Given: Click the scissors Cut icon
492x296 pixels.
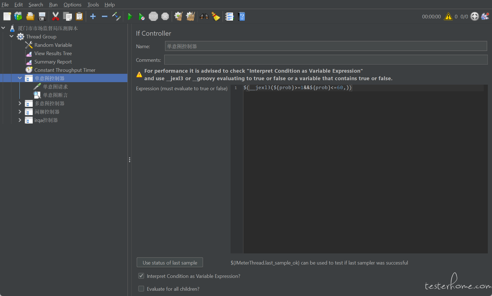Looking at the screenshot, I should click(x=56, y=17).
